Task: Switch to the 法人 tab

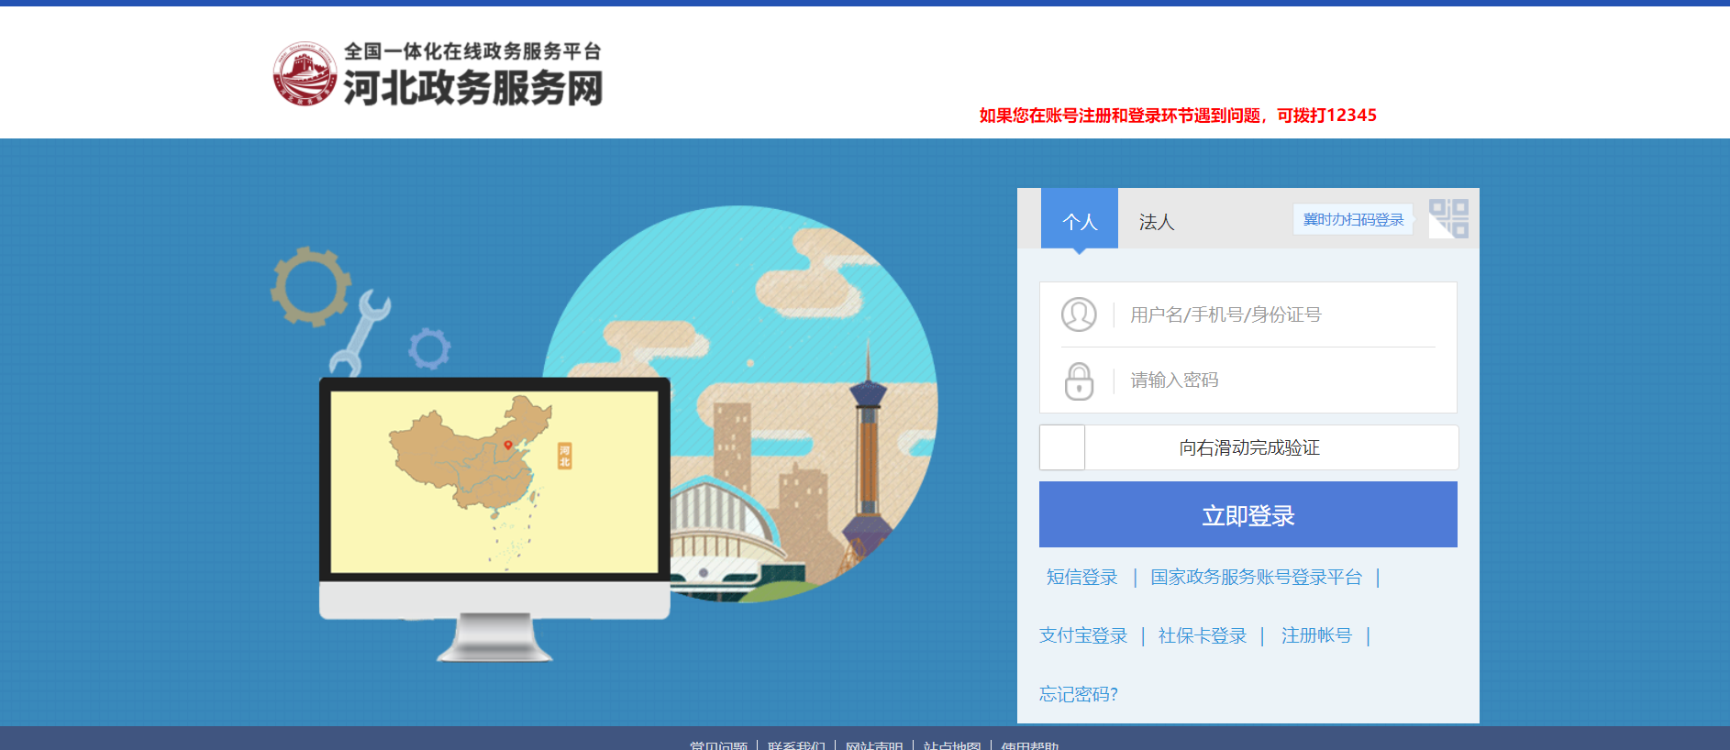Action: click(x=1157, y=222)
